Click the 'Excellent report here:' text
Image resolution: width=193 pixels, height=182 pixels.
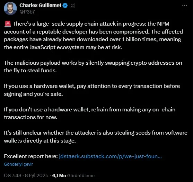tap(31, 156)
